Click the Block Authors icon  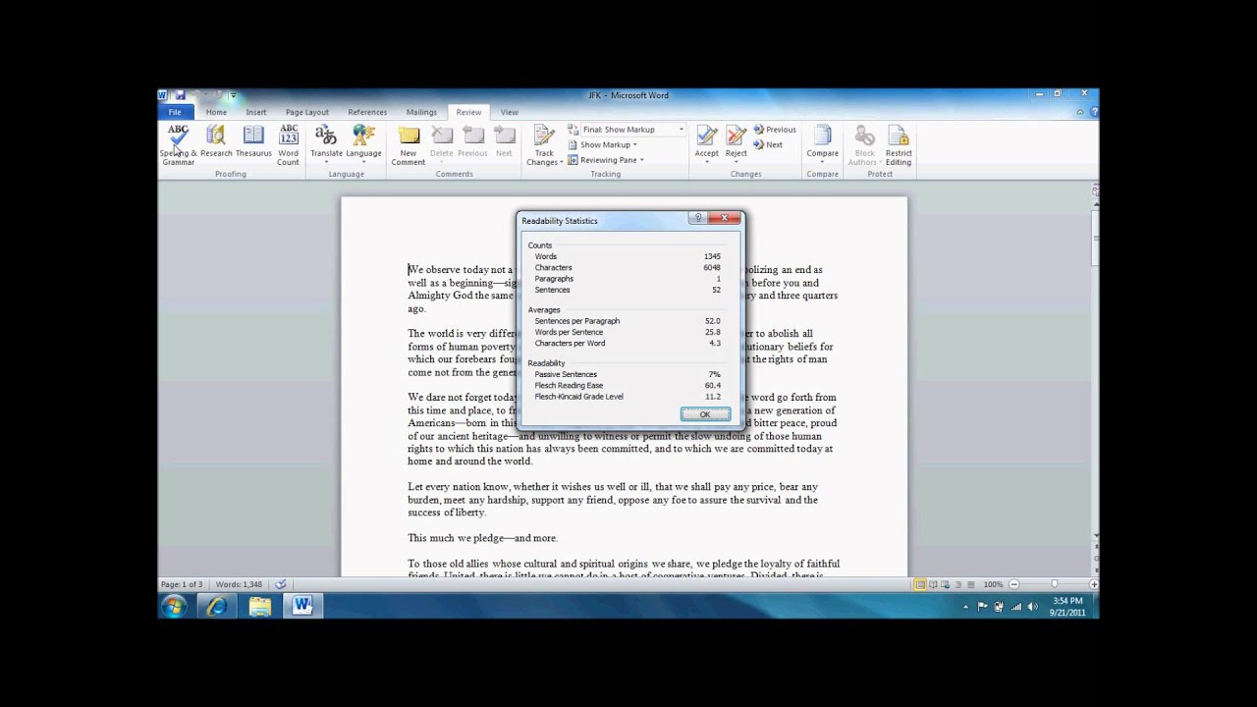point(865,135)
